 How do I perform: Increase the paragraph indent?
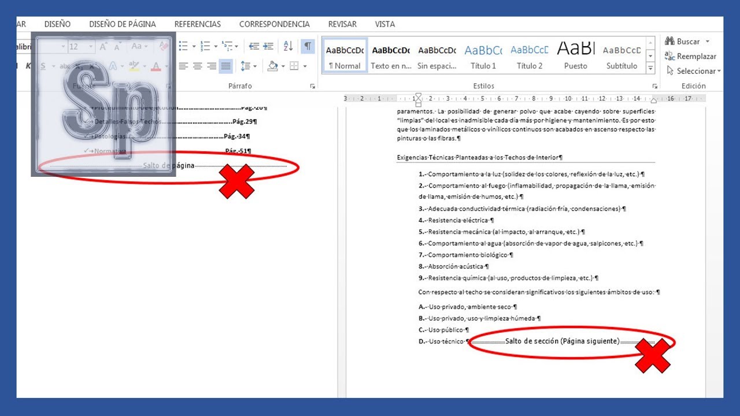268,46
